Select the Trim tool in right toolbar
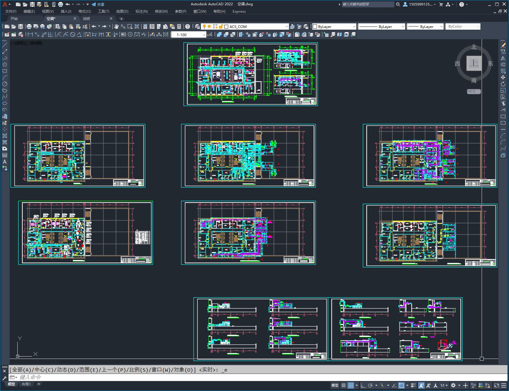Screen dimensions: 509x391 click(503, 103)
